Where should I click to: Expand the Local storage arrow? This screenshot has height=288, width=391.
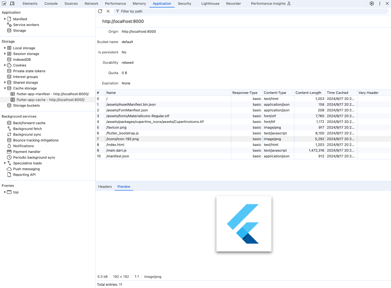click(5, 48)
